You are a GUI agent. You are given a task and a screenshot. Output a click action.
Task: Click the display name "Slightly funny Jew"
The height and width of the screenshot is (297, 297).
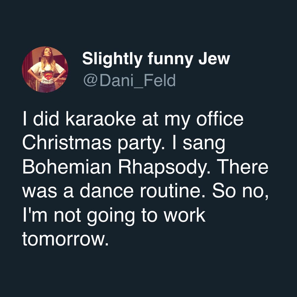[156, 58]
